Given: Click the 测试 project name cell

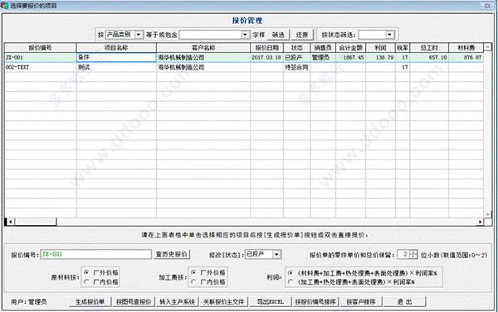Looking at the screenshot, I should [116, 67].
